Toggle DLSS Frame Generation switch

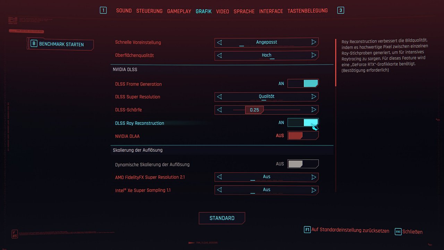coord(303,83)
